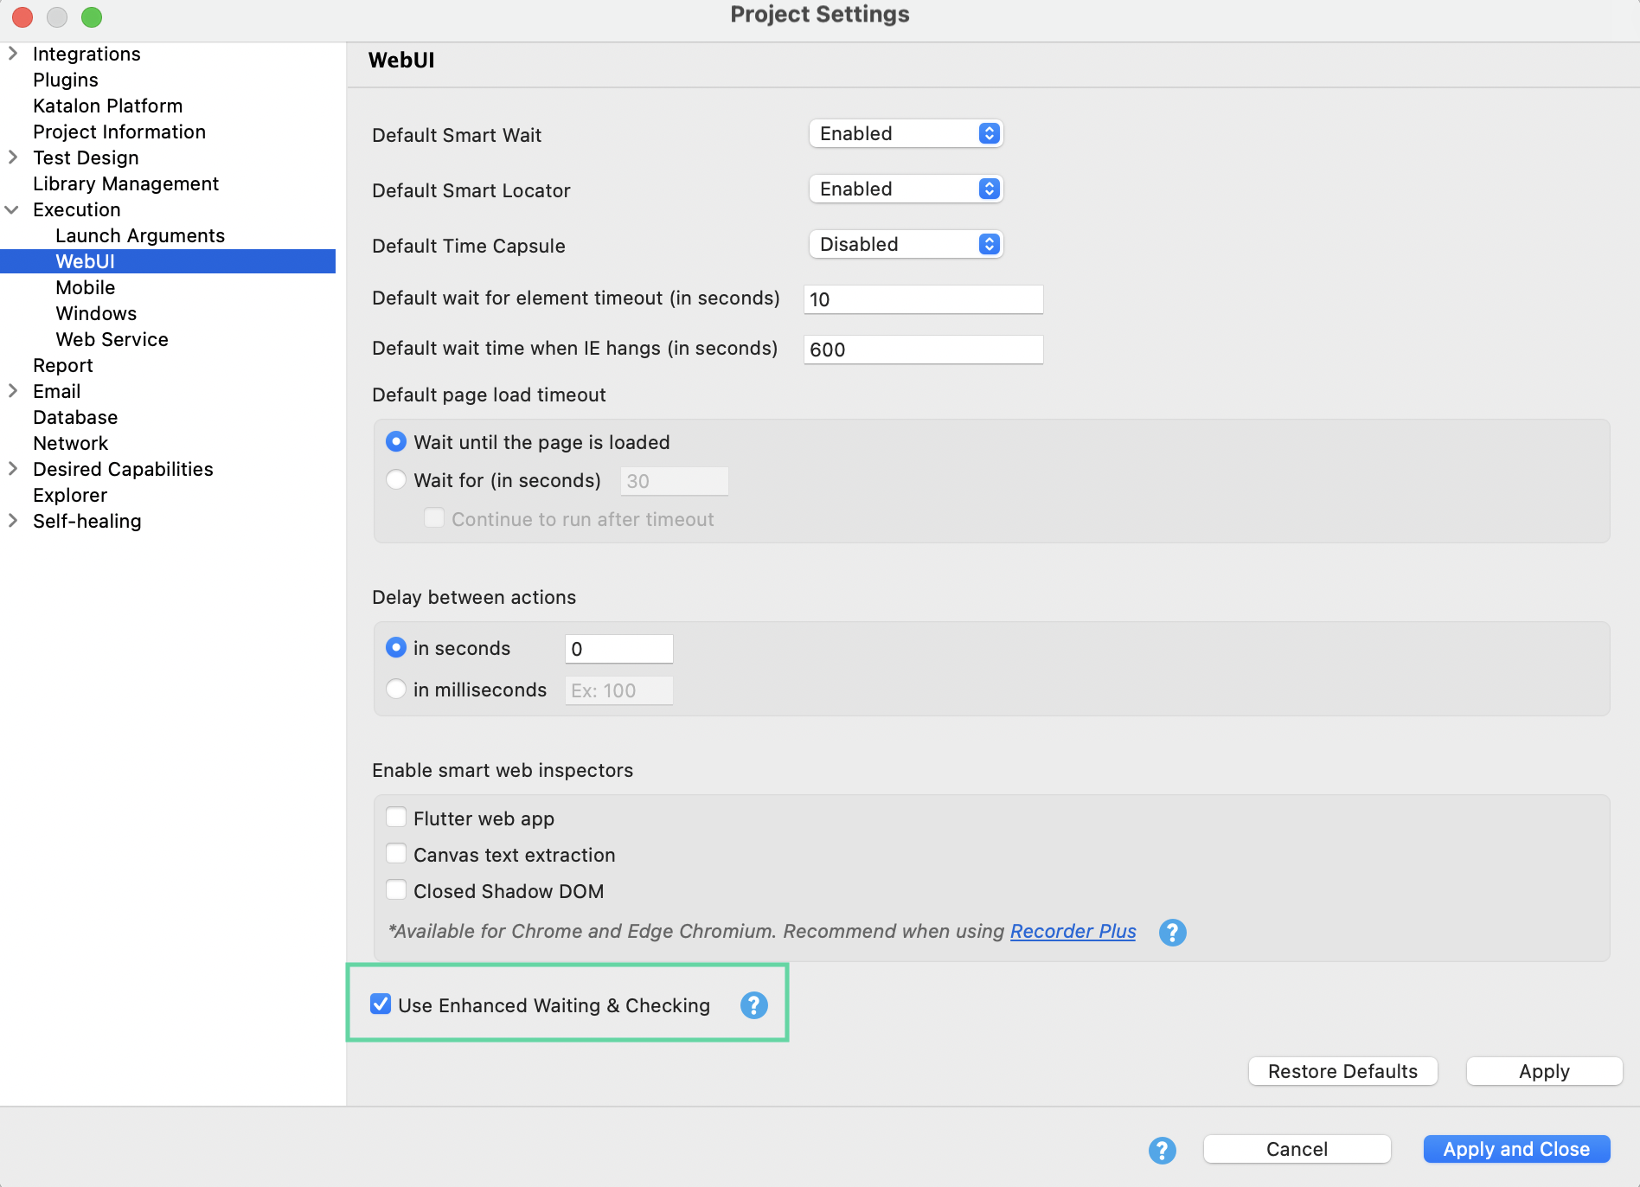Open the Recorder Plus link
The image size is (1640, 1187).
click(1073, 932)
